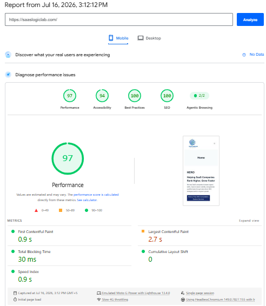
Task: Click the Cumulative Layout Shift metric label
Action: point(168,252)
